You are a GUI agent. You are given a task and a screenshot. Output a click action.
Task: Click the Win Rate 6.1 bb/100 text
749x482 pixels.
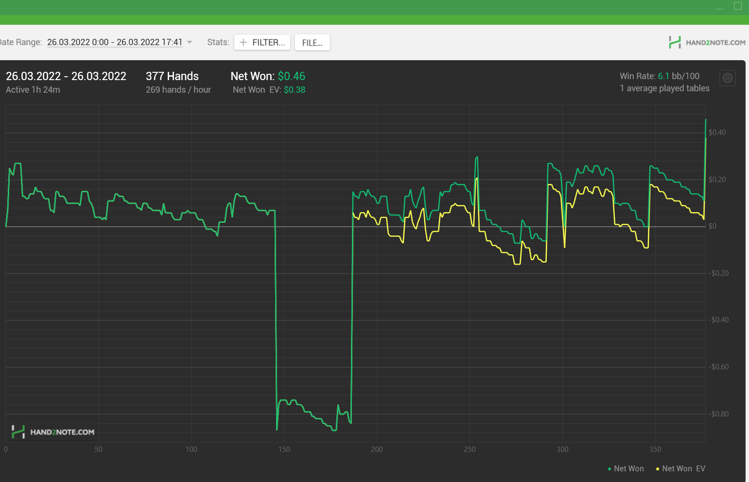click(x=660, y=76)
